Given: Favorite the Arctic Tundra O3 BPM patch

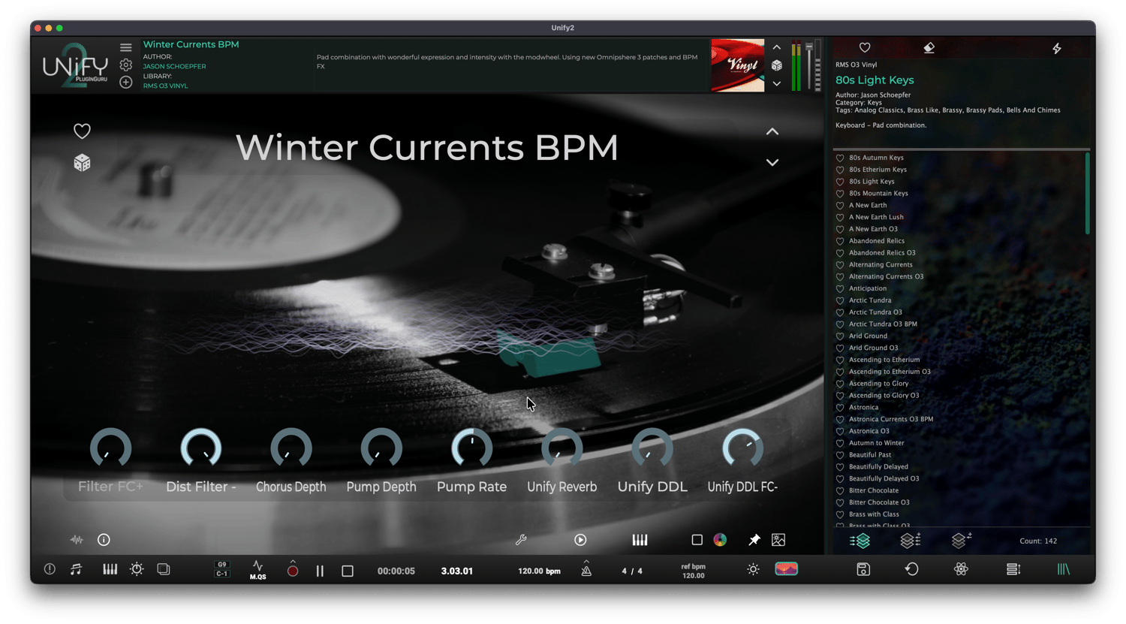Looking at the screenshot, I should tap(840, 324).
